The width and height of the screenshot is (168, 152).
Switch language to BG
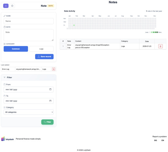(155, 140)
